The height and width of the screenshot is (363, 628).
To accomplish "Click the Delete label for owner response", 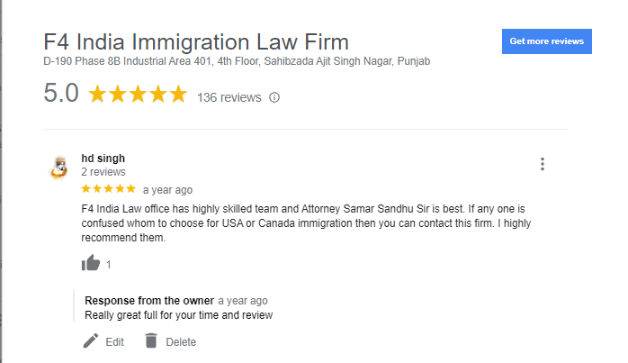I will click(181, 342).
